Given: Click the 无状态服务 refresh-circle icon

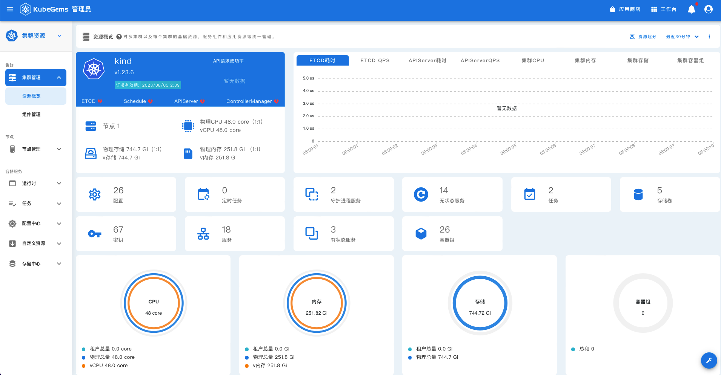Looking at the screenshot, I should click(421, 194).
